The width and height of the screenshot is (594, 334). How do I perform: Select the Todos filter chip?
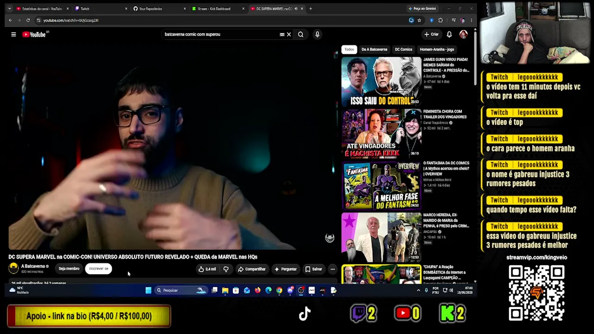tap(349, 49)
